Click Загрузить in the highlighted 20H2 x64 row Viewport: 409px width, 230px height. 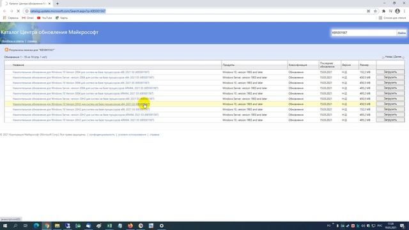click(x=390, y=104)
